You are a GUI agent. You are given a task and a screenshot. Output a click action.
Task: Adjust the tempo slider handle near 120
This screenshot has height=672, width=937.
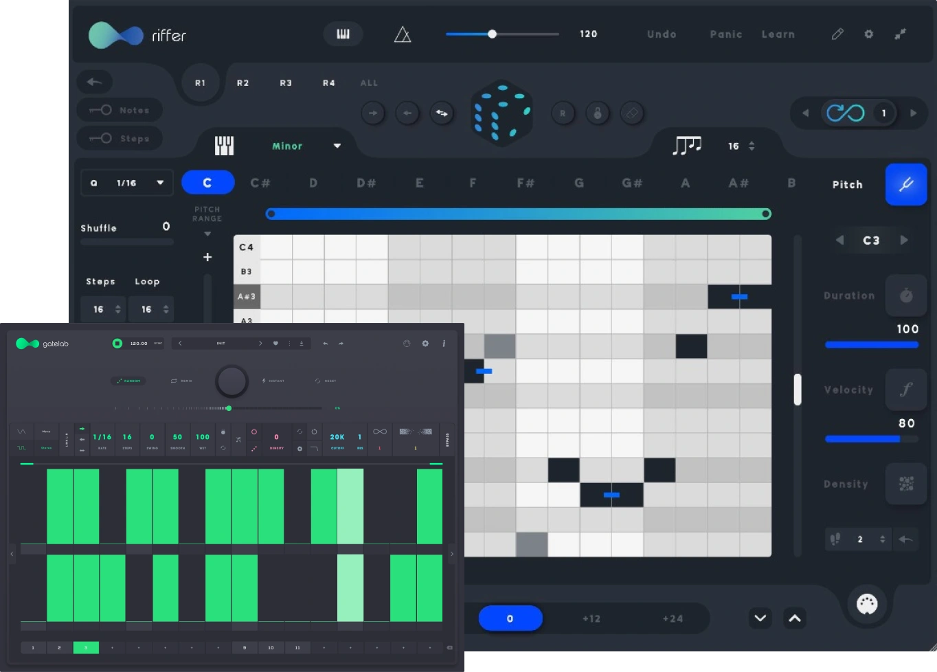492,34
